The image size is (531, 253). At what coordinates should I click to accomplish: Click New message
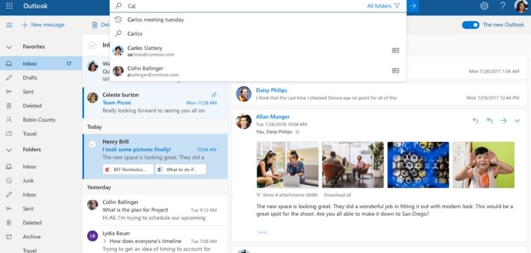point(43,25)
